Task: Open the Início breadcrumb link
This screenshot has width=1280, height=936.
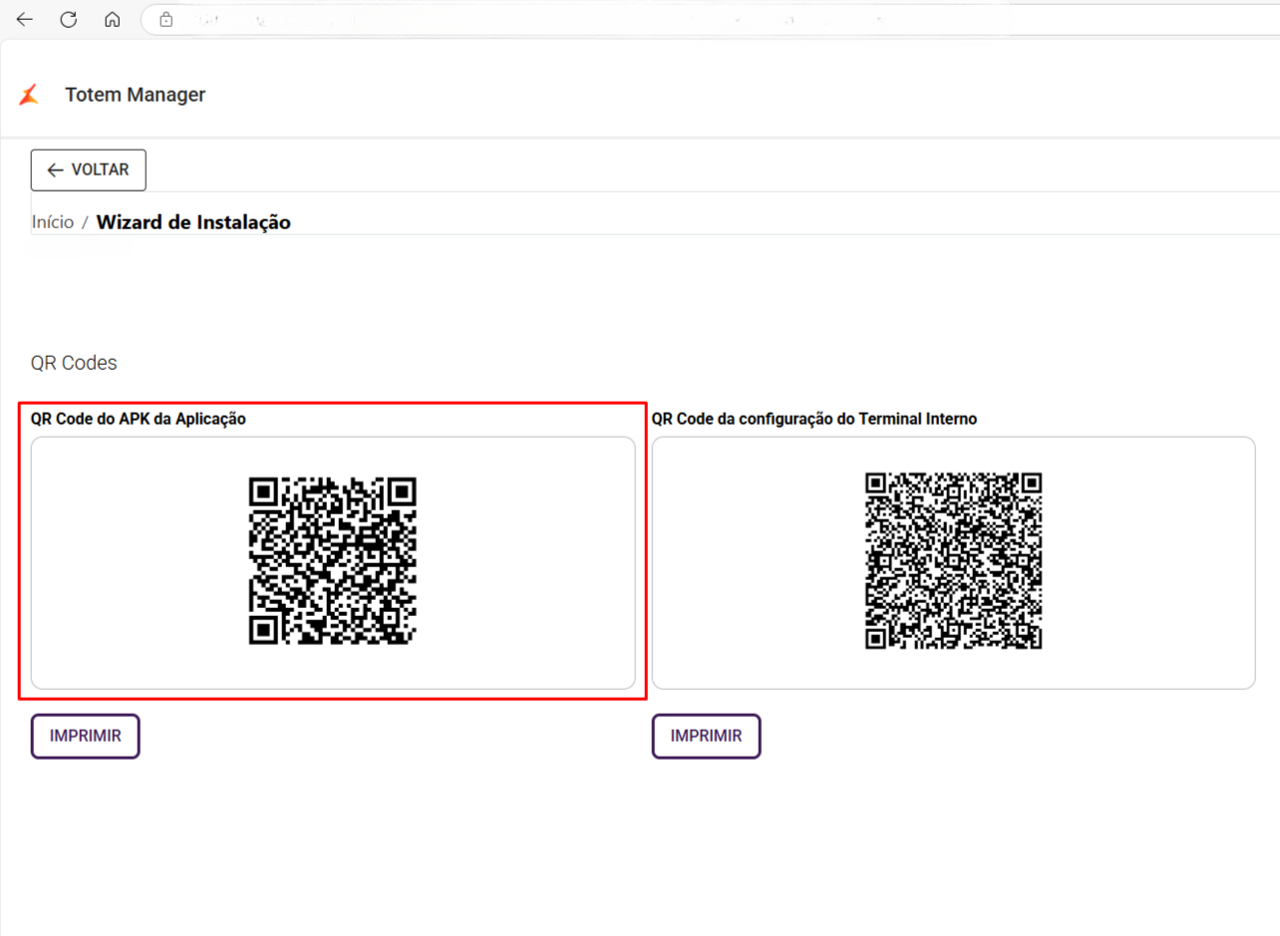Action: [x=53, y=222]
